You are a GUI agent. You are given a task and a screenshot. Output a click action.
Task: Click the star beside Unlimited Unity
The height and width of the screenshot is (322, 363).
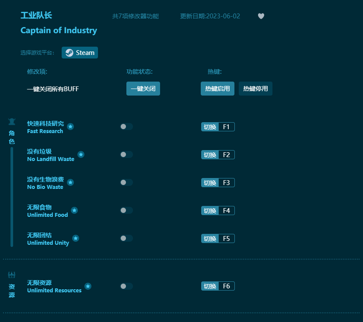pyautogui.click(x=76, y=238)
